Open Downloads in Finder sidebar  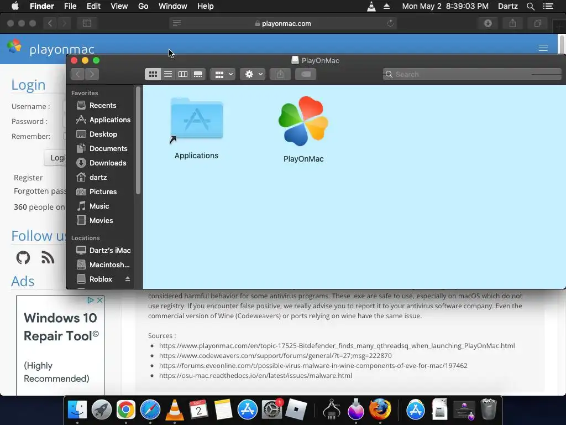[x=101, y=163]
